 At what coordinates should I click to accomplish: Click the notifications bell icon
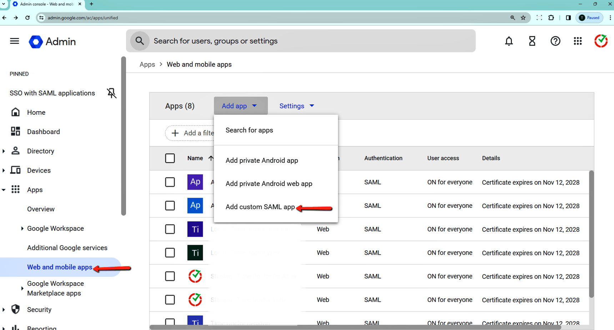[509, 41]
